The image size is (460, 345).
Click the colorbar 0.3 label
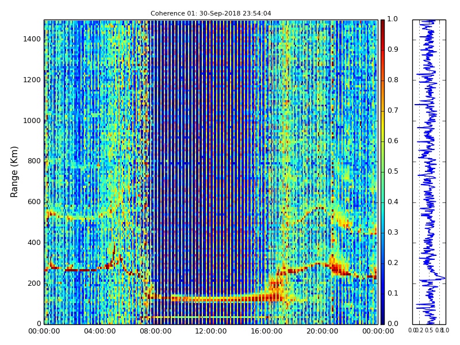393,232
